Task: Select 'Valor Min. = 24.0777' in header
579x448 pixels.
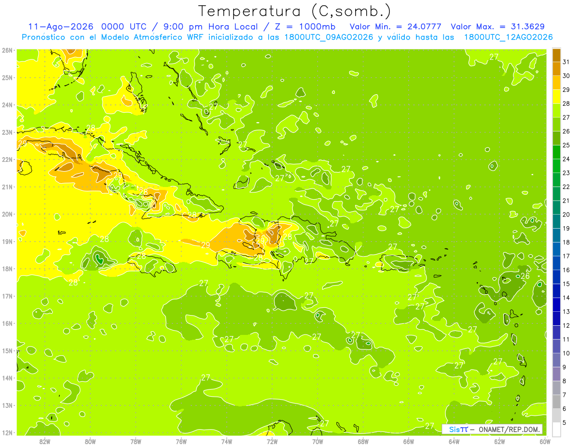Action: 396,27
